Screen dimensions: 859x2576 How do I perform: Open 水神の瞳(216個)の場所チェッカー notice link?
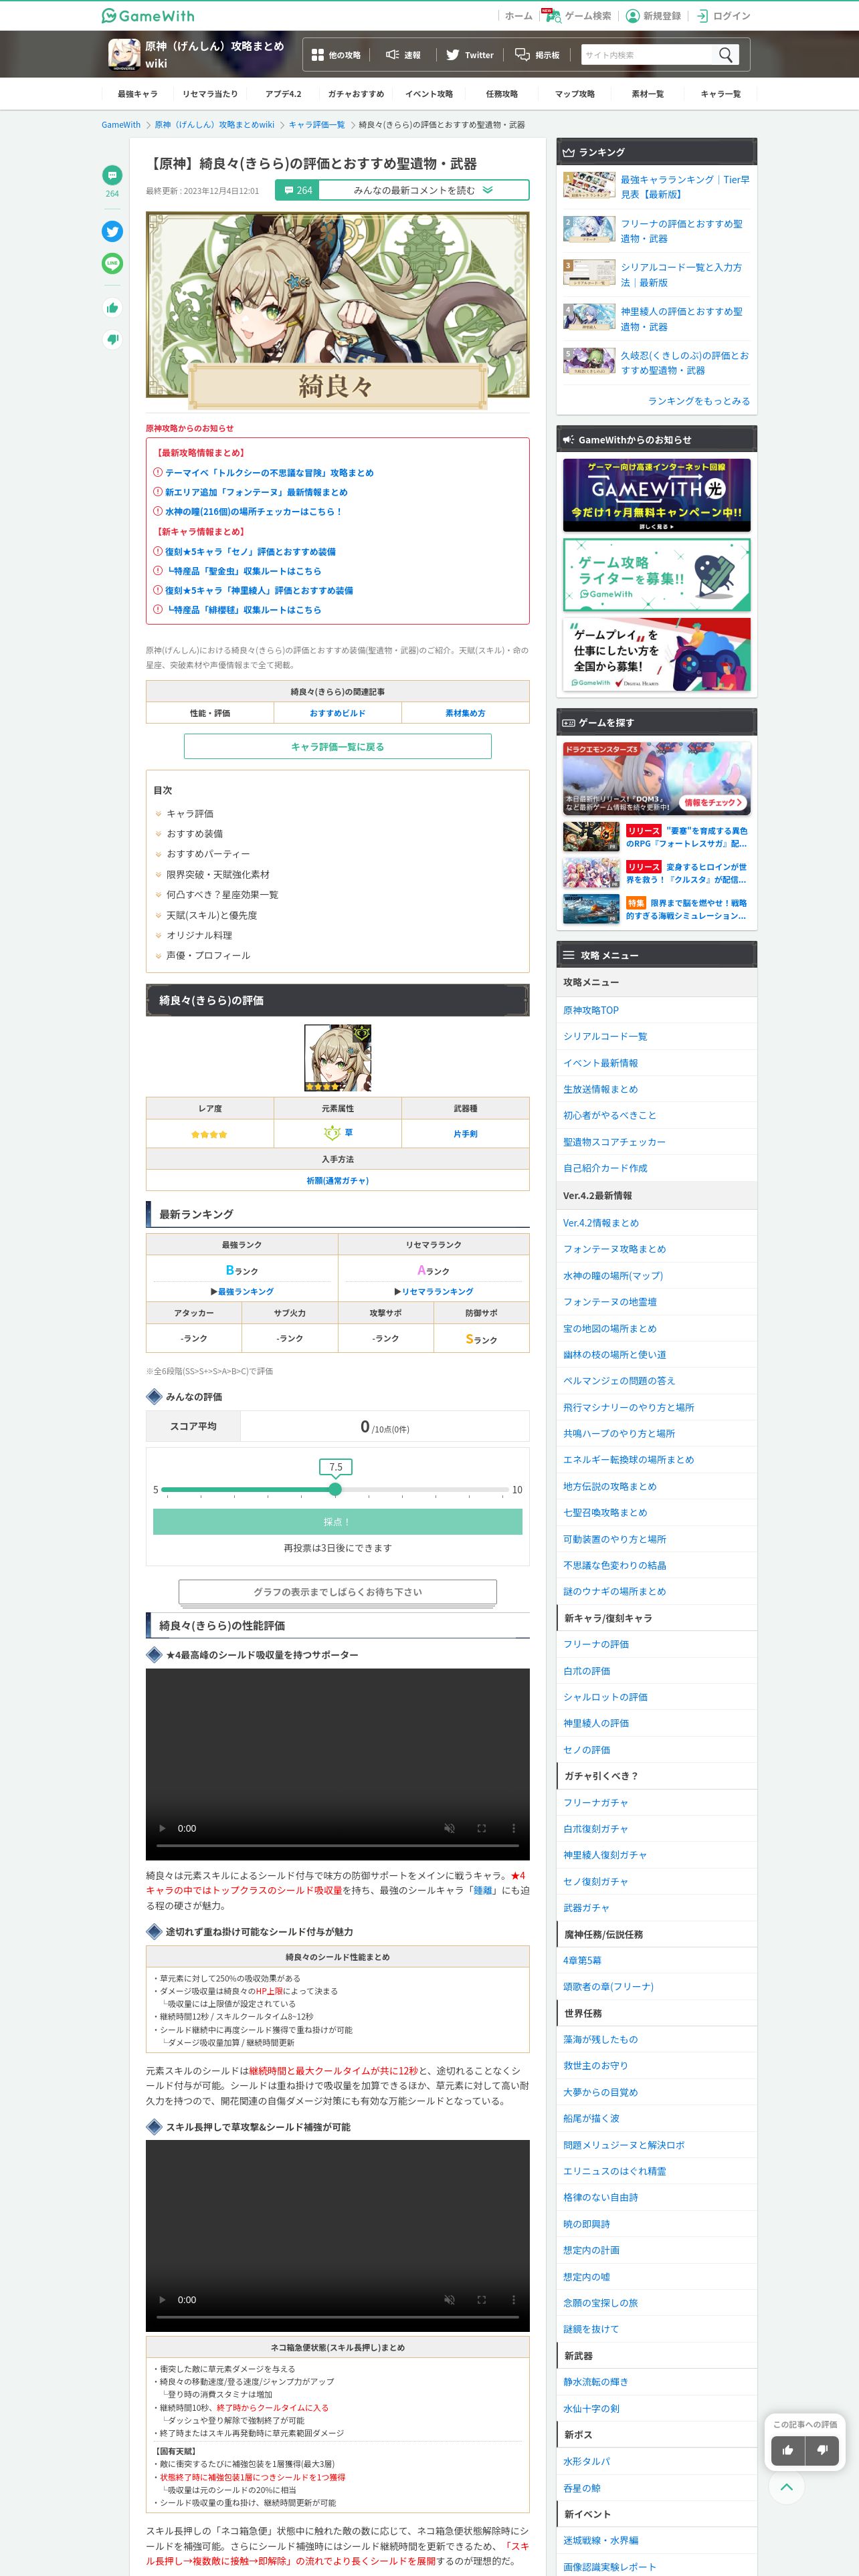pos(253,511)
